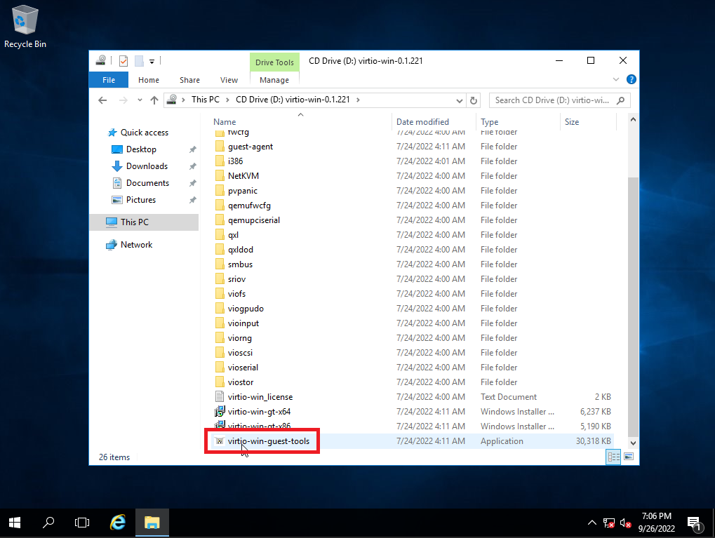Open the address bar history dropdown
The image size is (715, 538).
(x=459, y=100)
